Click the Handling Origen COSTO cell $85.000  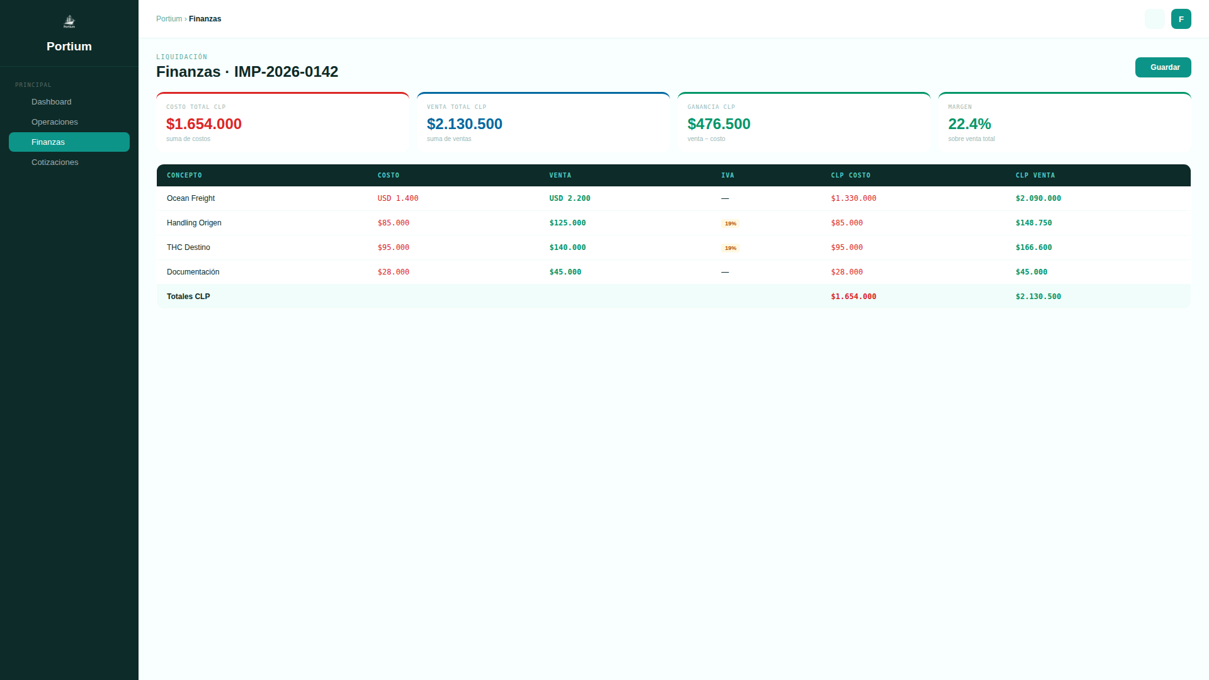coord(394,223)
